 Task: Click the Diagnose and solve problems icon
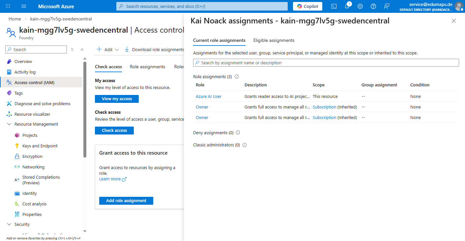[9, 104]
